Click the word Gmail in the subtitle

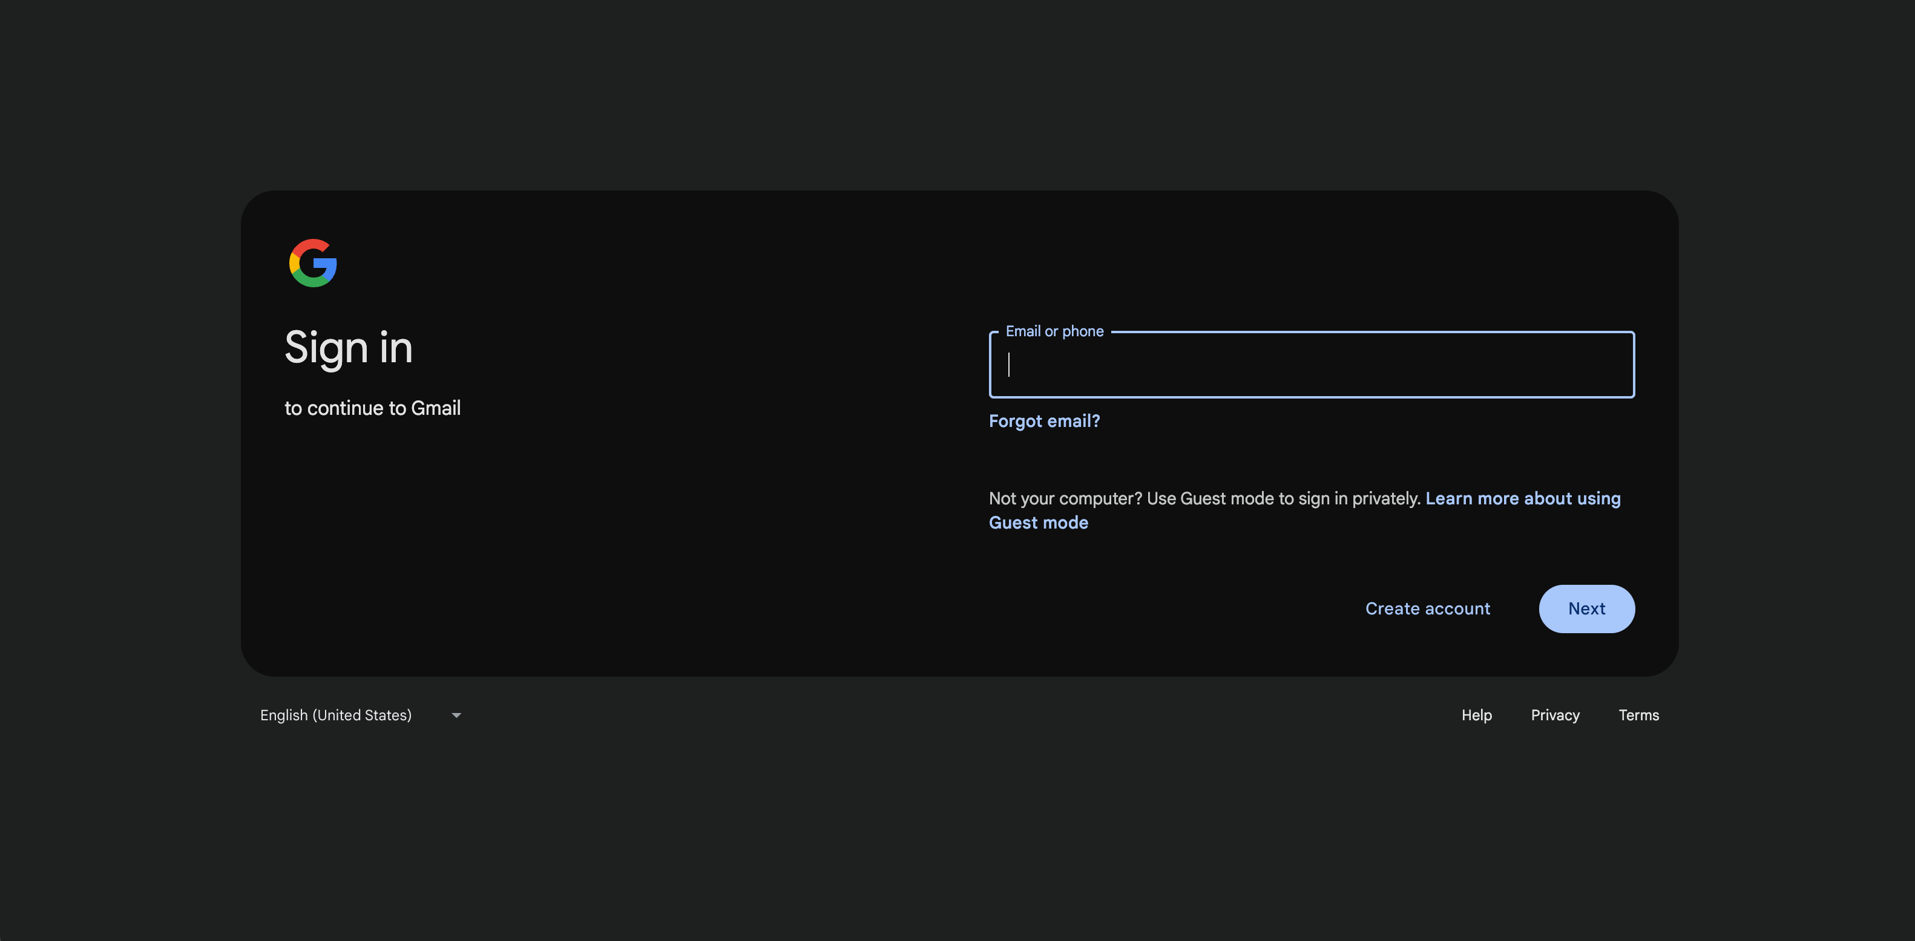click(436, 408)
